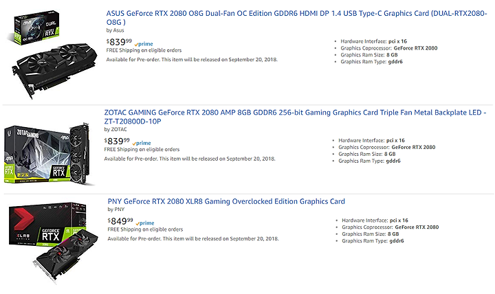495x294 pixels.
Task: Open the ZOTAC GAMING GeForce RTX 2080 AMP title
Action: pyautogui.click(x=295, y=117)
